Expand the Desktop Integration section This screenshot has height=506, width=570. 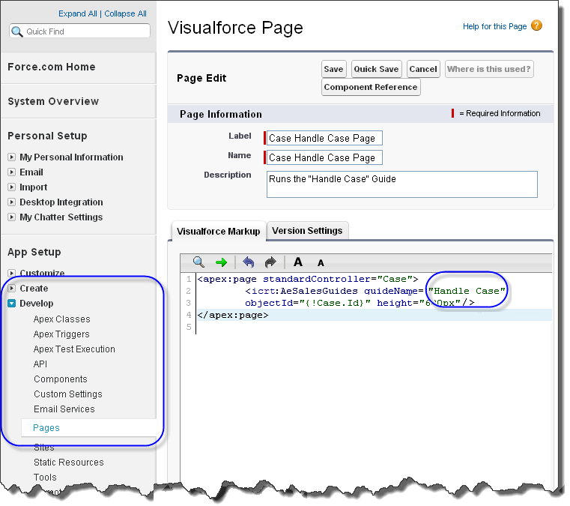(x=12, y=202)
